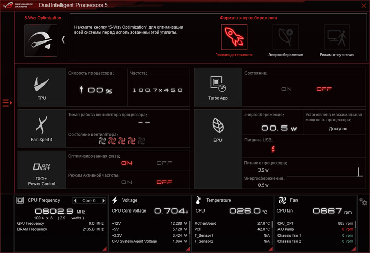This screenshot has width=370, height=253.
Task: Click the AIO Pump fan row
Action: pyautogui.click(x=315, y=229)
